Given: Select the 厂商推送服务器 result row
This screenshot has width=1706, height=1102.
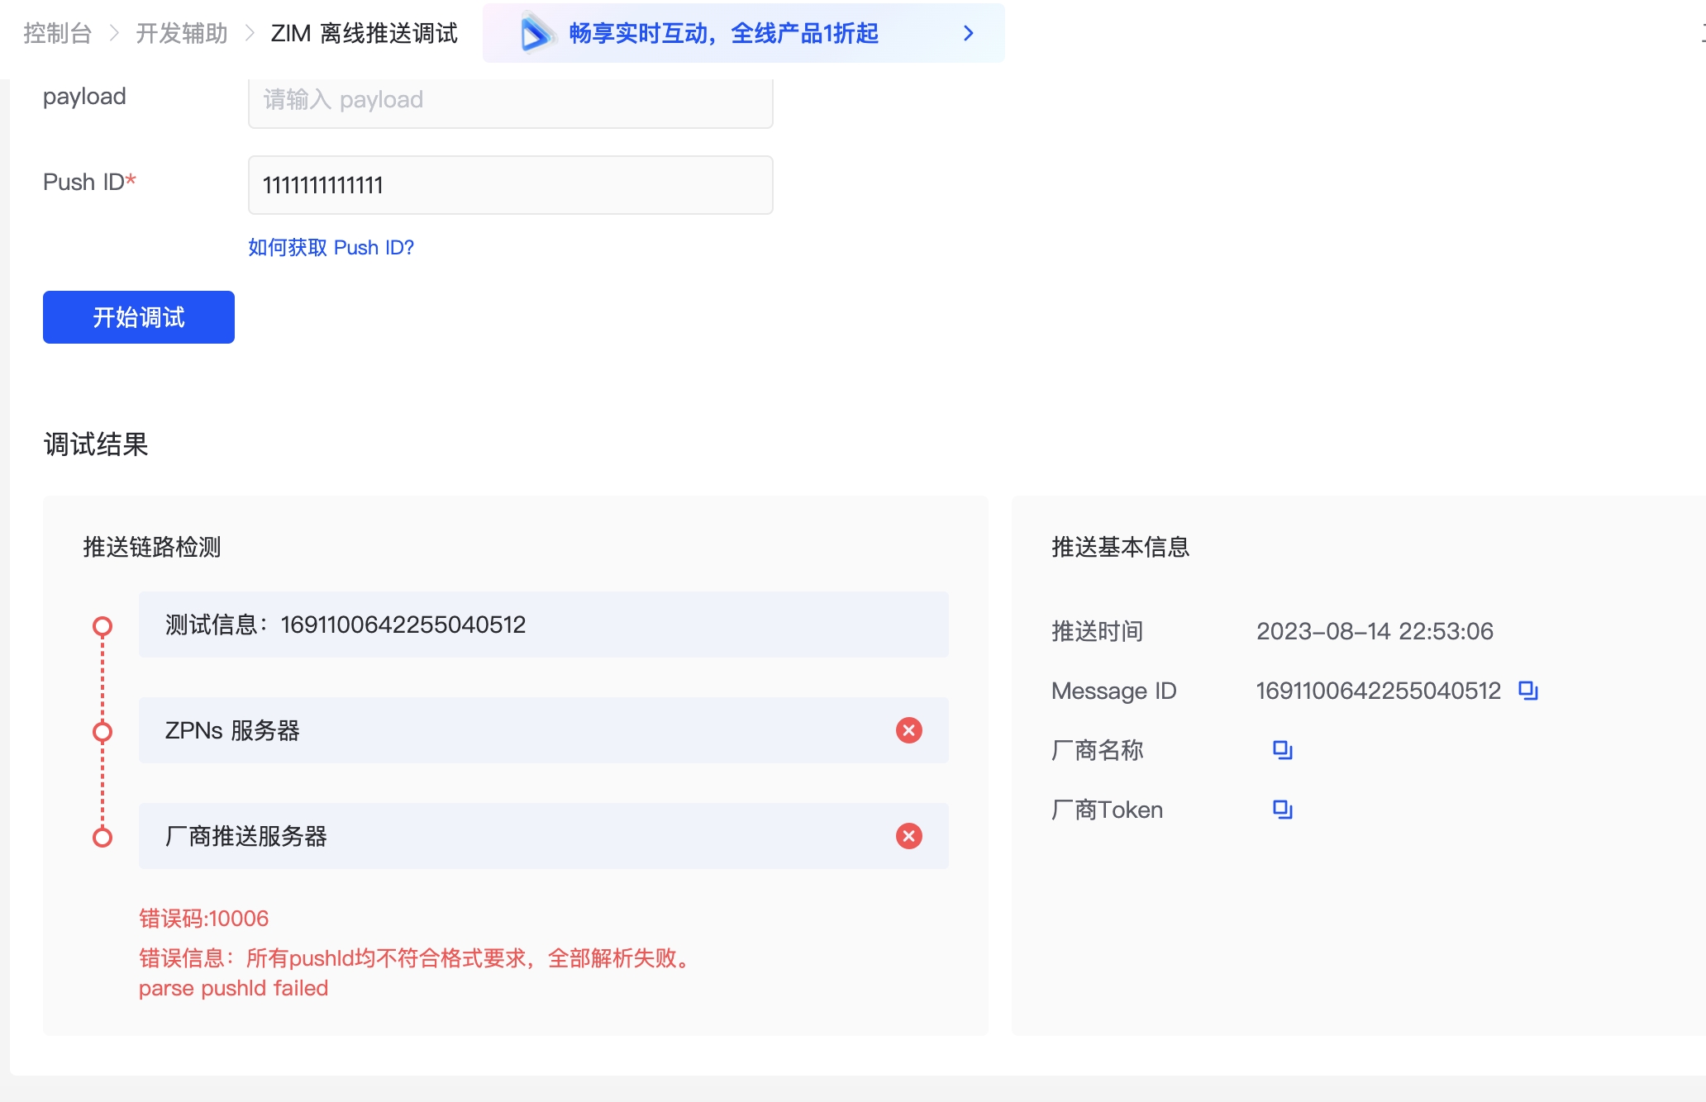Looking at the screenshot, I should pos(512,836).
